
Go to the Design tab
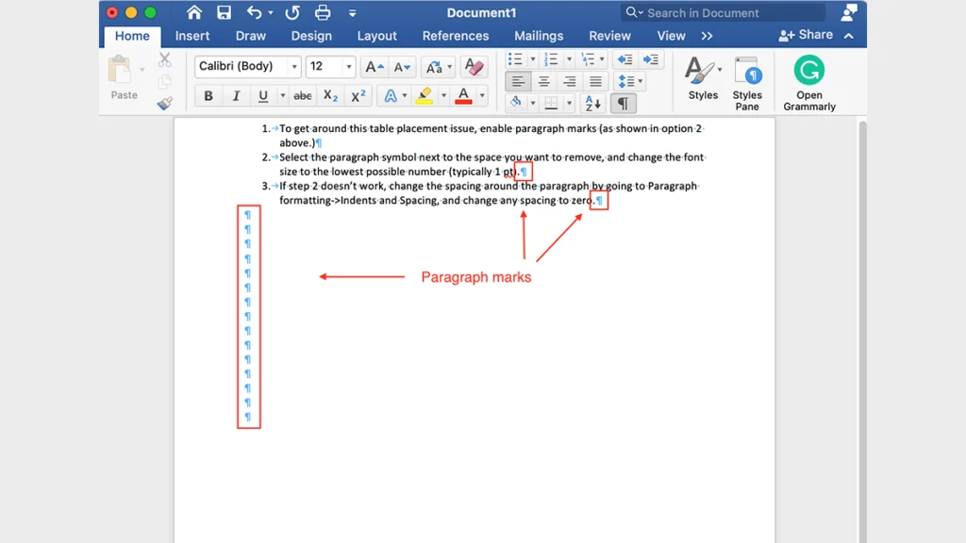tap(311, 36)
